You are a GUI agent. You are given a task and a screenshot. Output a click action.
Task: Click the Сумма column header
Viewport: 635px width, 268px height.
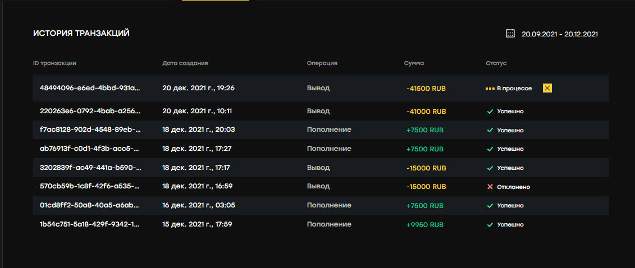pyautogui.click(x=414, y=63)
